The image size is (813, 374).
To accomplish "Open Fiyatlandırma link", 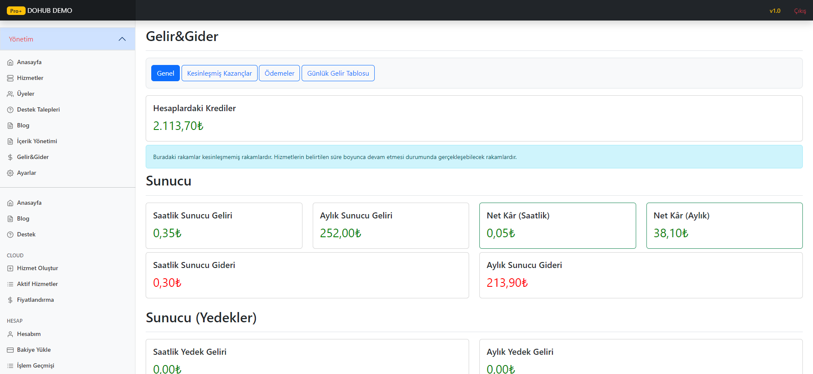I will click(35, 300).
